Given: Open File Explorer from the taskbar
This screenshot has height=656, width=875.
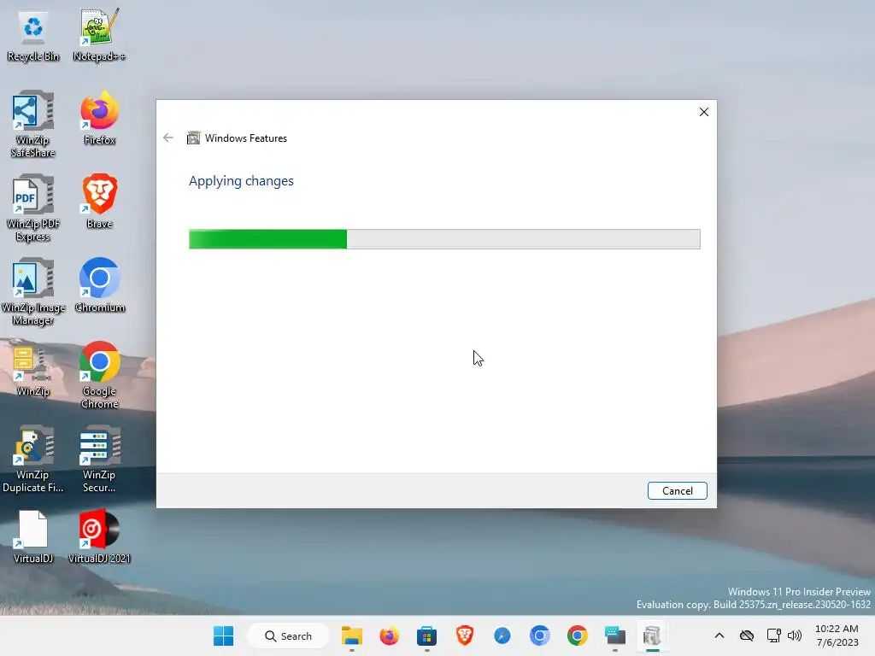Looking at the screenshot, I should click(351, 635).
